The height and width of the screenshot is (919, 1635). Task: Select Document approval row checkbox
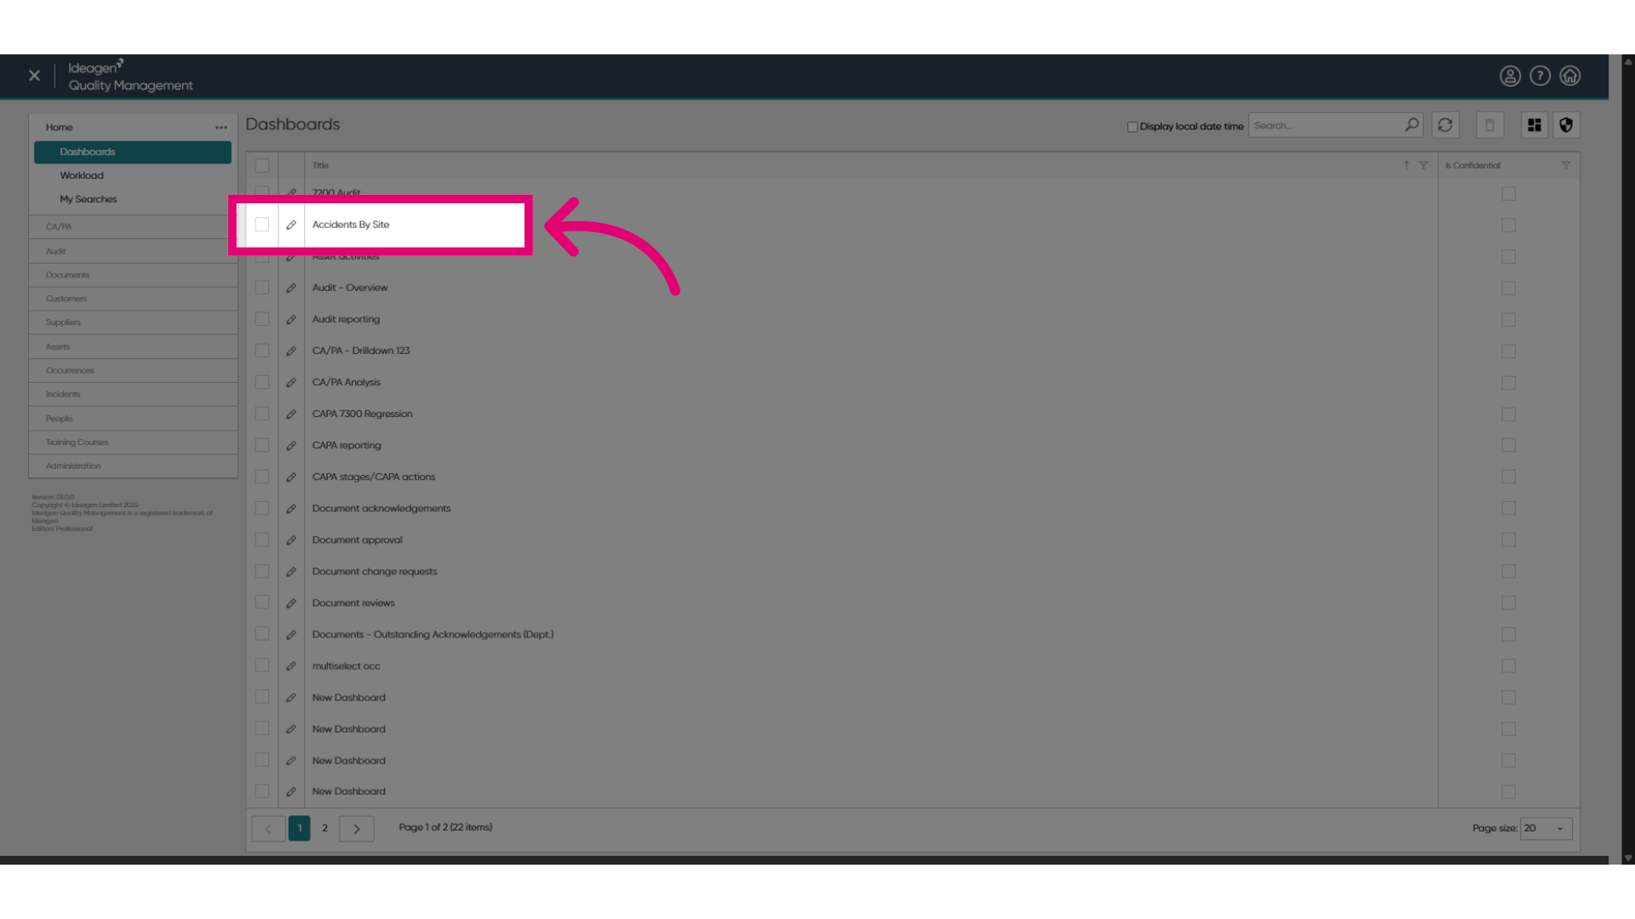point(262,539)
